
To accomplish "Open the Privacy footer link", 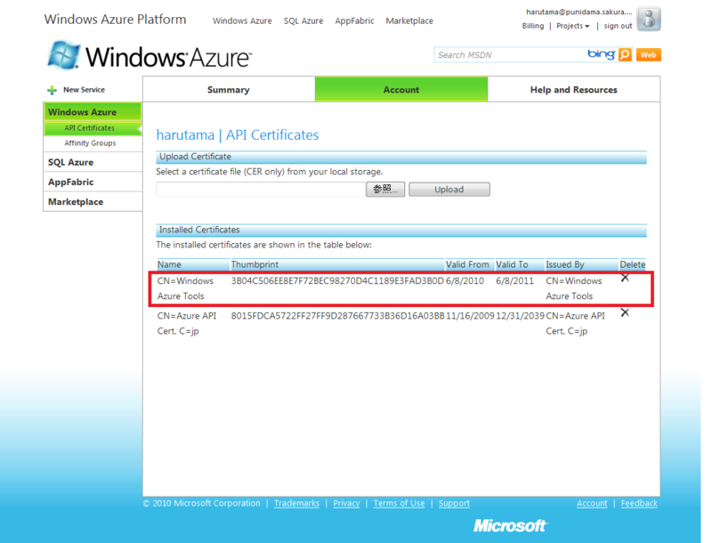I will 346,503.
